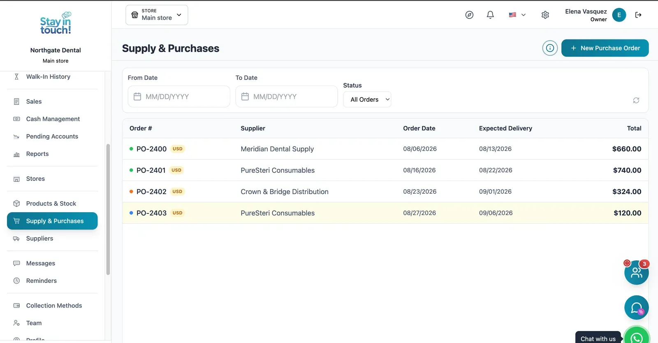This screenshot has width=658, height=343.
Task: Open To Date calendar icon
Action: (245, 97)
